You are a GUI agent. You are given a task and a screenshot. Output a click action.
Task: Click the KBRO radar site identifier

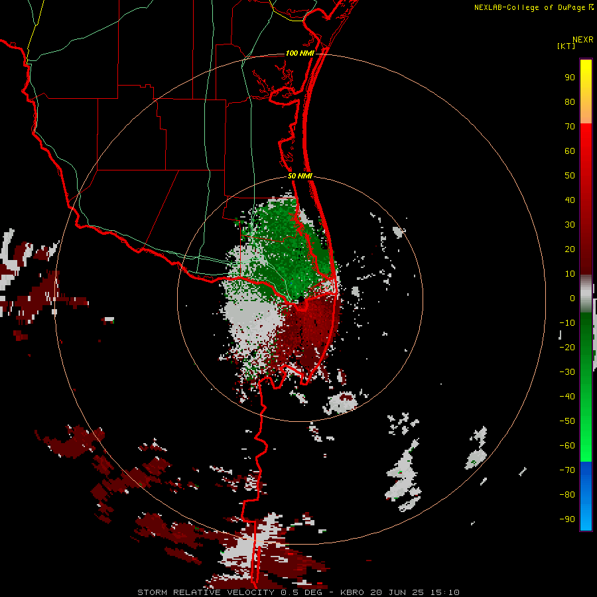(352, 592)
